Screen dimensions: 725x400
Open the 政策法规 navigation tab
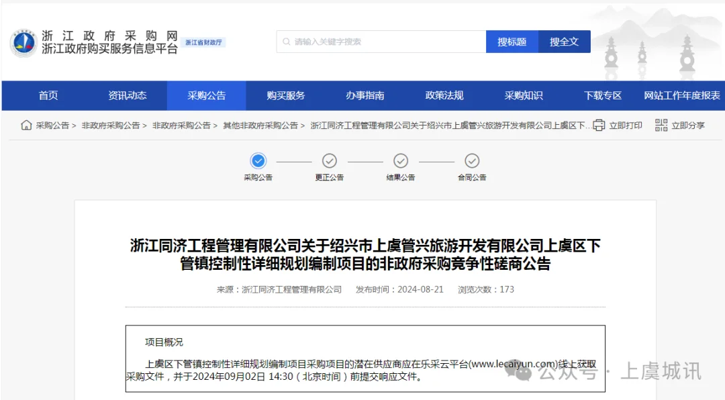tap(444, 96)
